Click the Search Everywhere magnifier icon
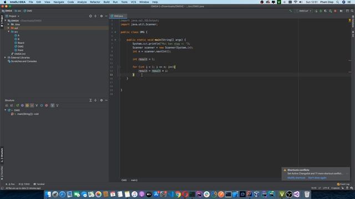 (x=352, y=11)
